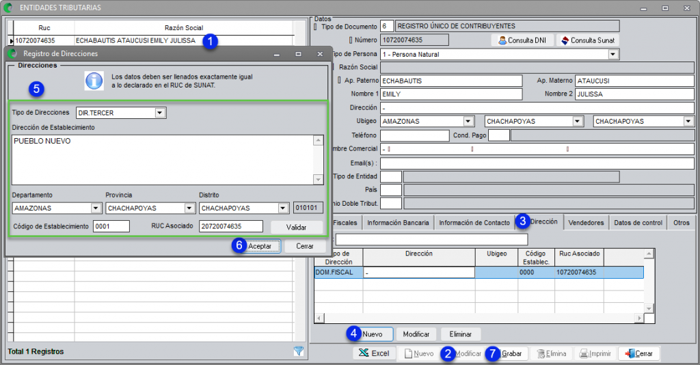This screenshot has width=700, height=365.
Task: Click address grid horizontal scrollbar right arrow
Action: [640, 318]
